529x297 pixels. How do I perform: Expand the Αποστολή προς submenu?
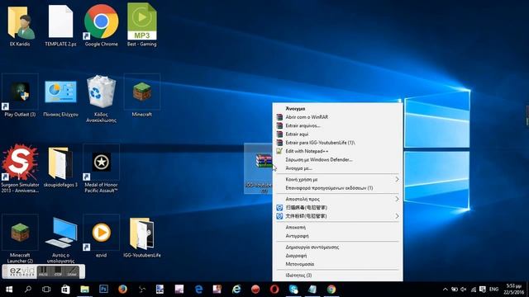coord(337,199)
